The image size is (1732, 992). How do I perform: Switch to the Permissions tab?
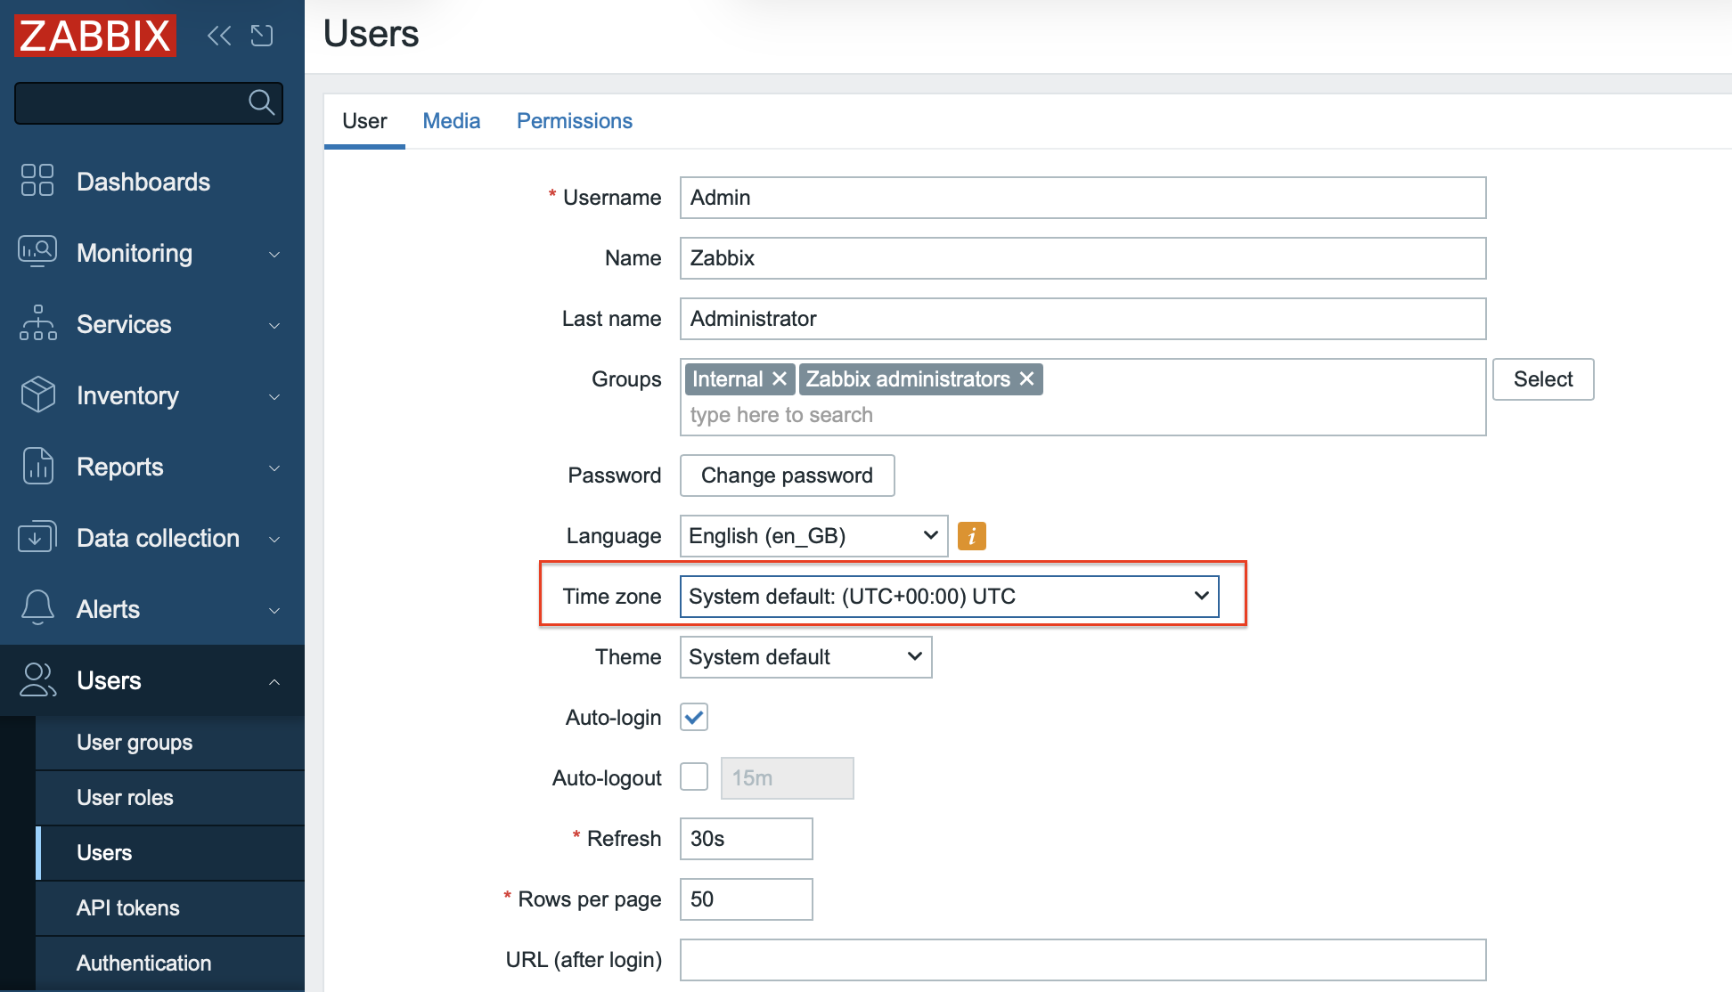click(x=574, y=121)
